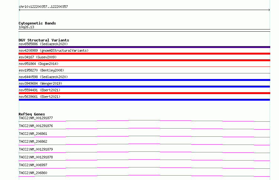Select the 10q26.13 band label

pos(26,27)
